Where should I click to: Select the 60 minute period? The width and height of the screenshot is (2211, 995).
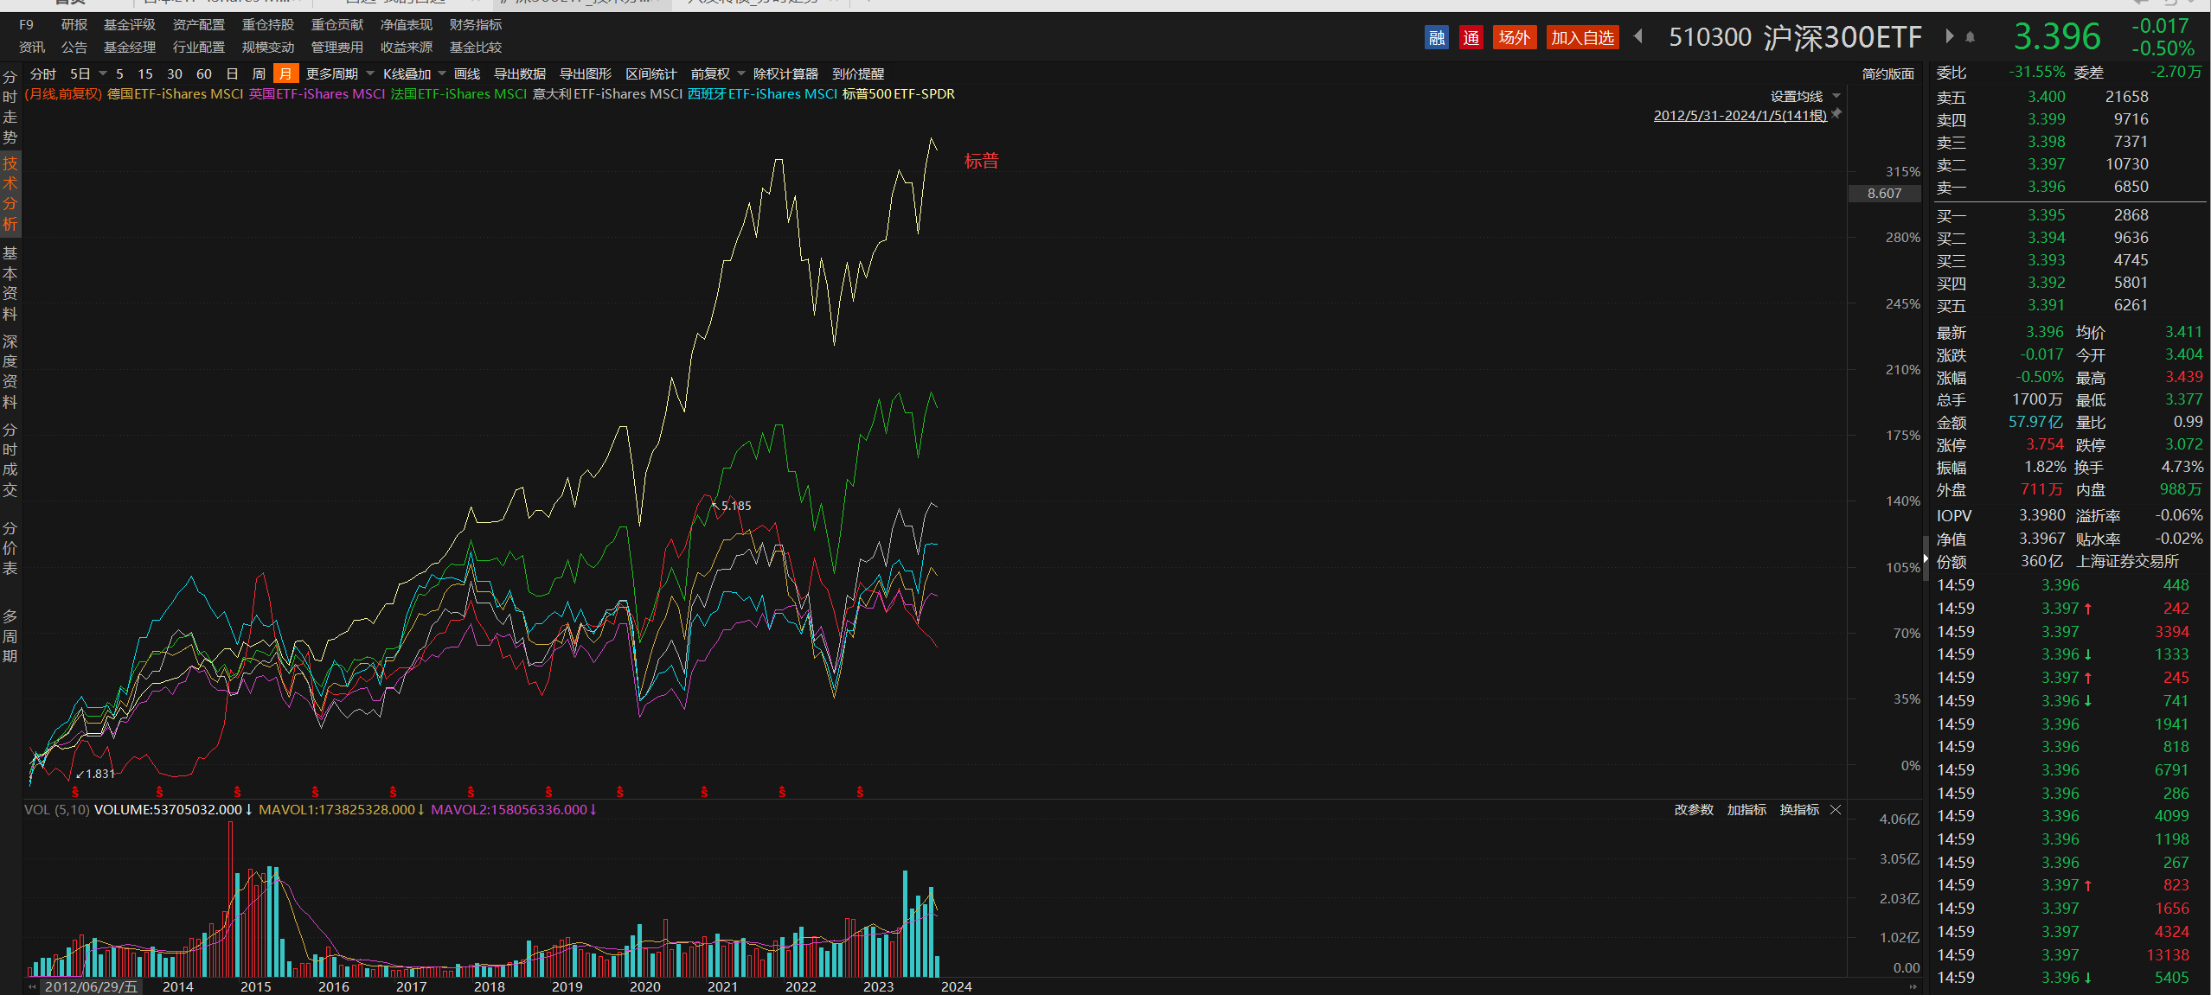click(x=204, y=74)
